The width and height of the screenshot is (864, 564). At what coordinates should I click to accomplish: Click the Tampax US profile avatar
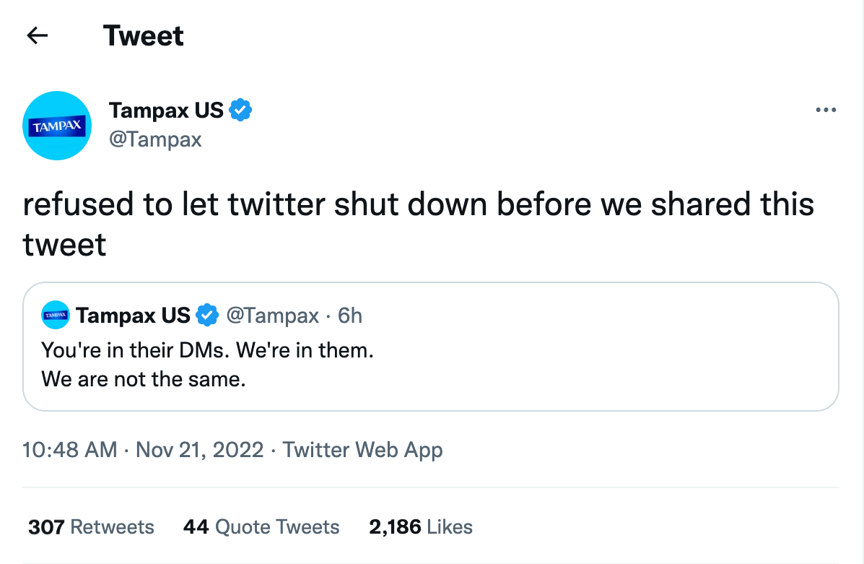[57, 125]
